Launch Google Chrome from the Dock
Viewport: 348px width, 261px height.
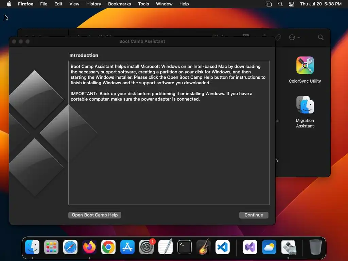point(108,247)
